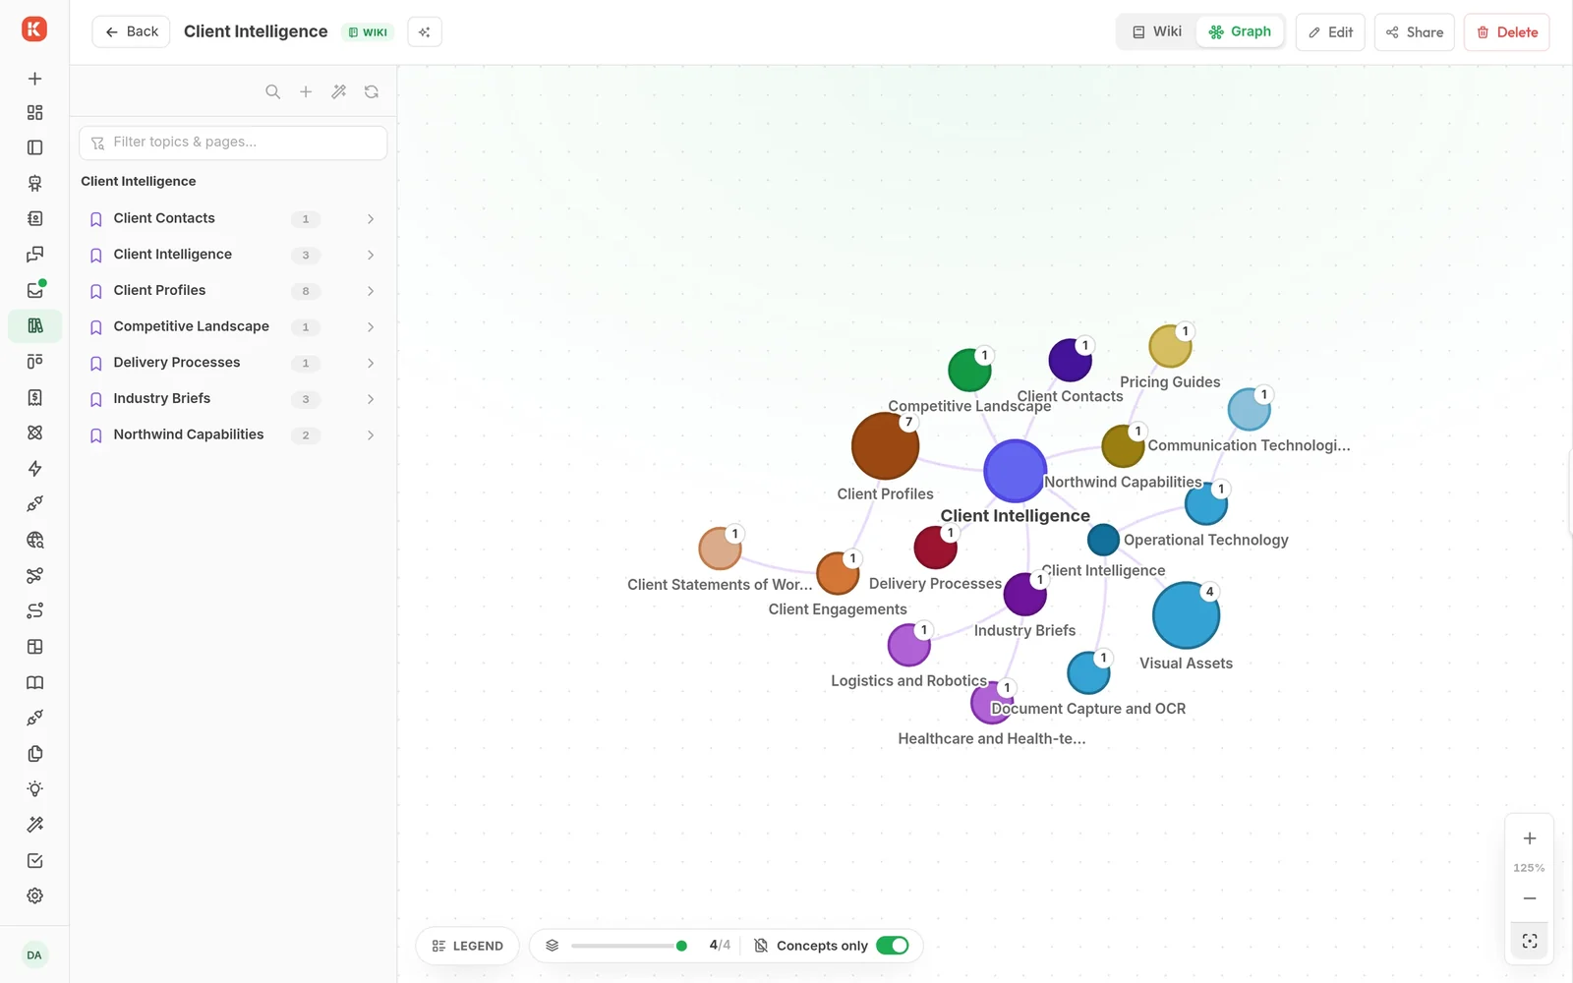Viewport: 1573px width, 983px height.
Task: Click the sparkle AI icon next to WIKI badge
Action: pyautogui.click(x=425, y=31)
